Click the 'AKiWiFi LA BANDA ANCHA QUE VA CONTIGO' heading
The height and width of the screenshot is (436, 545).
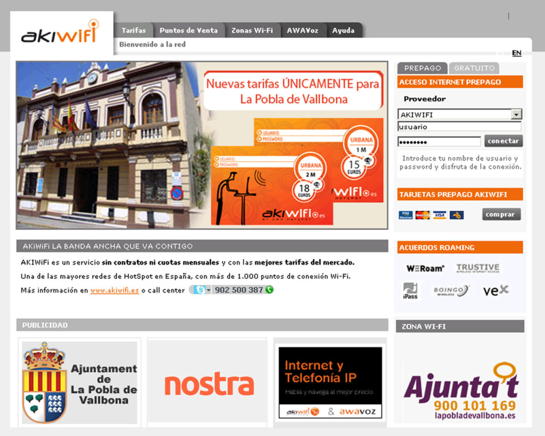(108, 246)
